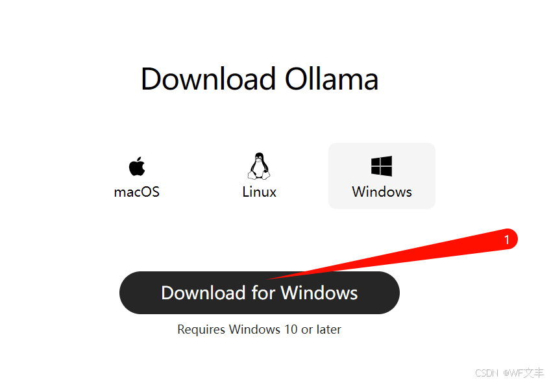551x383 pixels.
Task: Click the Download for Windows button
Action: (x=260, y=293)
